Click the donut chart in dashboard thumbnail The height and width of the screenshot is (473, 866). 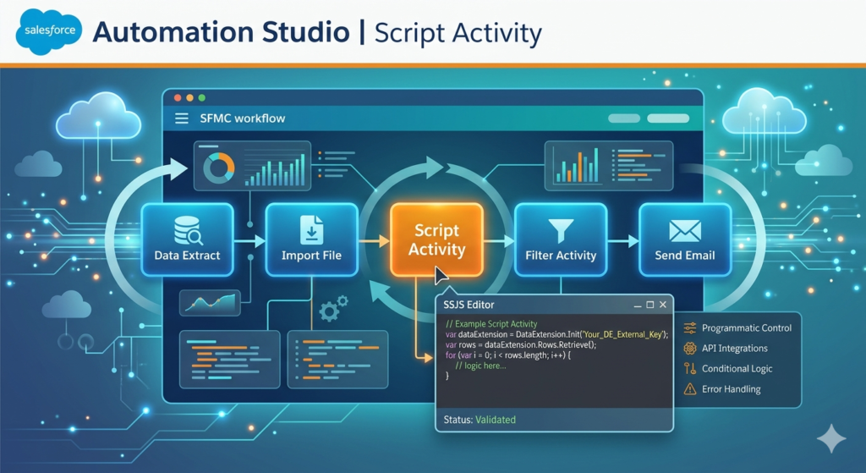(x=219, y=168)
